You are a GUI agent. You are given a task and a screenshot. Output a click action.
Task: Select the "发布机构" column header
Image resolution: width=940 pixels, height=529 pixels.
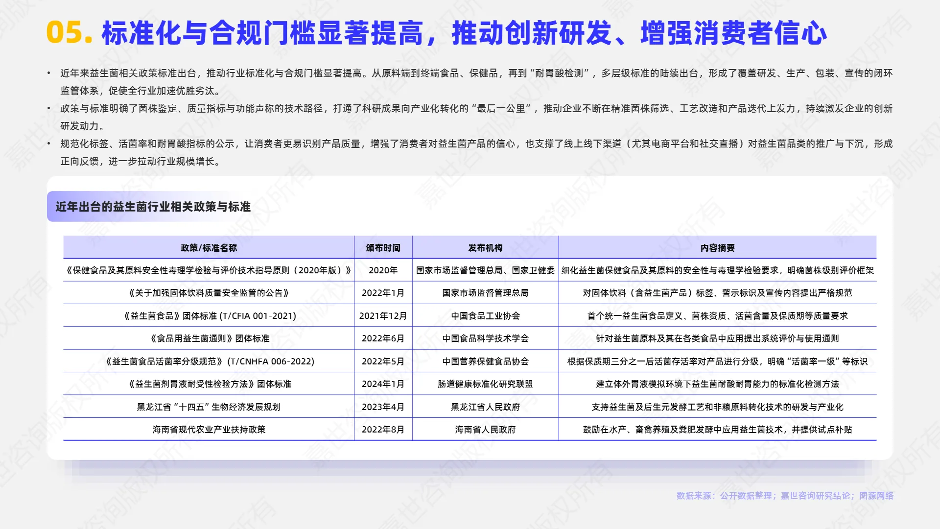click(486, 248)
